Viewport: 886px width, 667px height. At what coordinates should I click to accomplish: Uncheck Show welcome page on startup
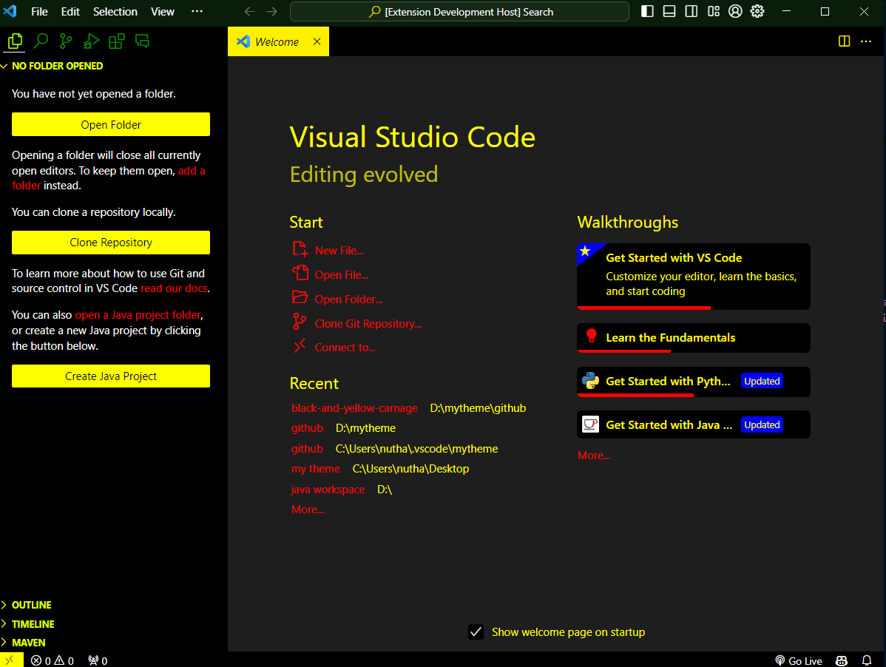point(476,632)
